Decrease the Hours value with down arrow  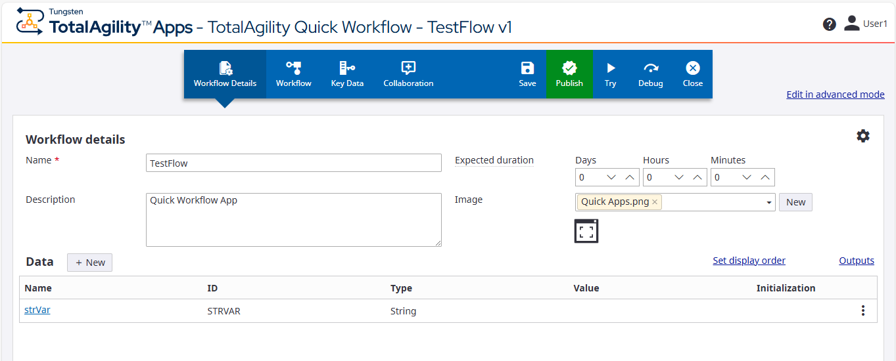(679, 177)
